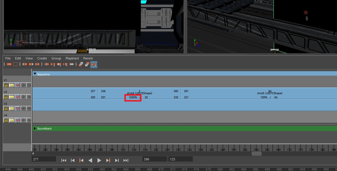The height and width of the screenshot is (171, 337).
Task: Lock the V1 track with the padlock
Action: click(x=6, y=85)
